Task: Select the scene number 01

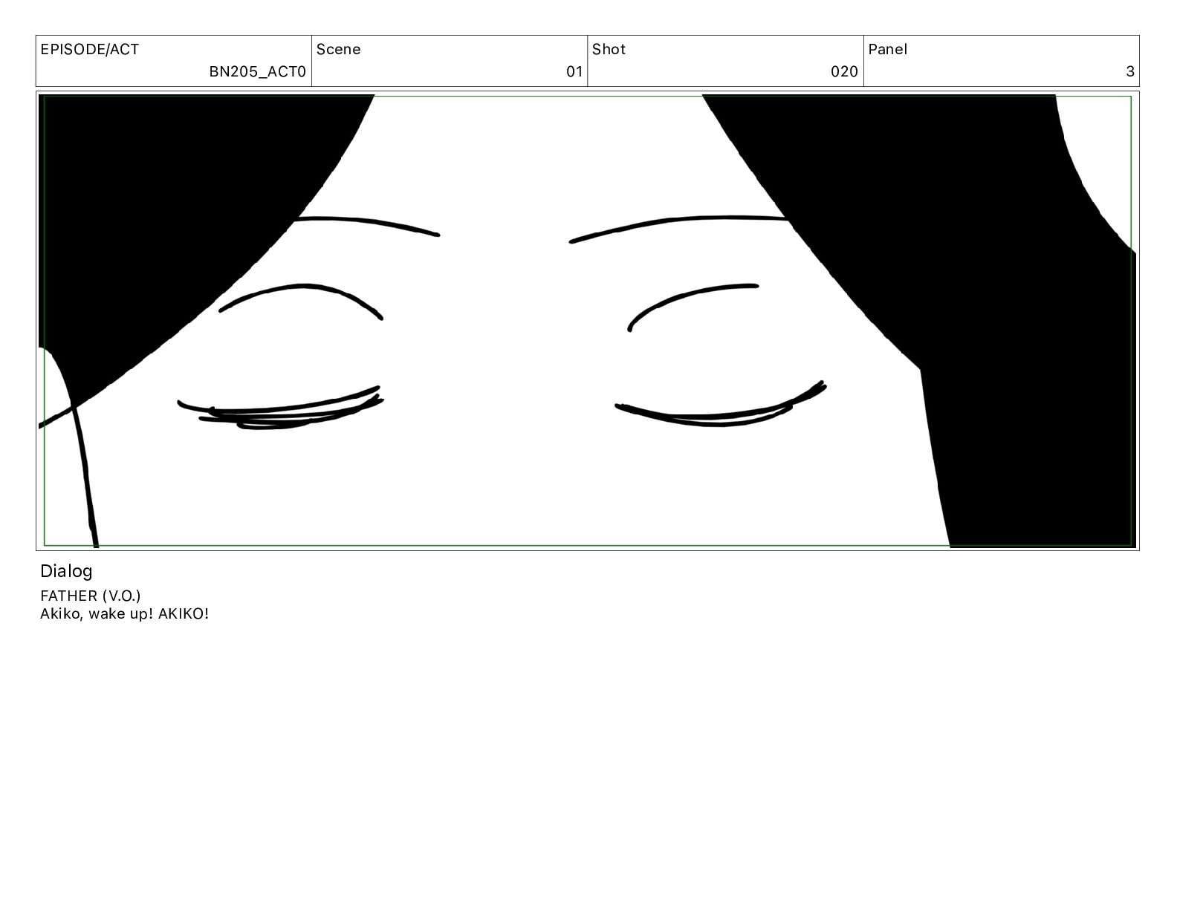Action: [574, 71]
